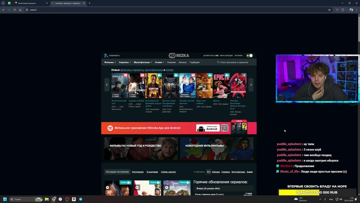Bookmark this page with star icon

coord(329,10)
